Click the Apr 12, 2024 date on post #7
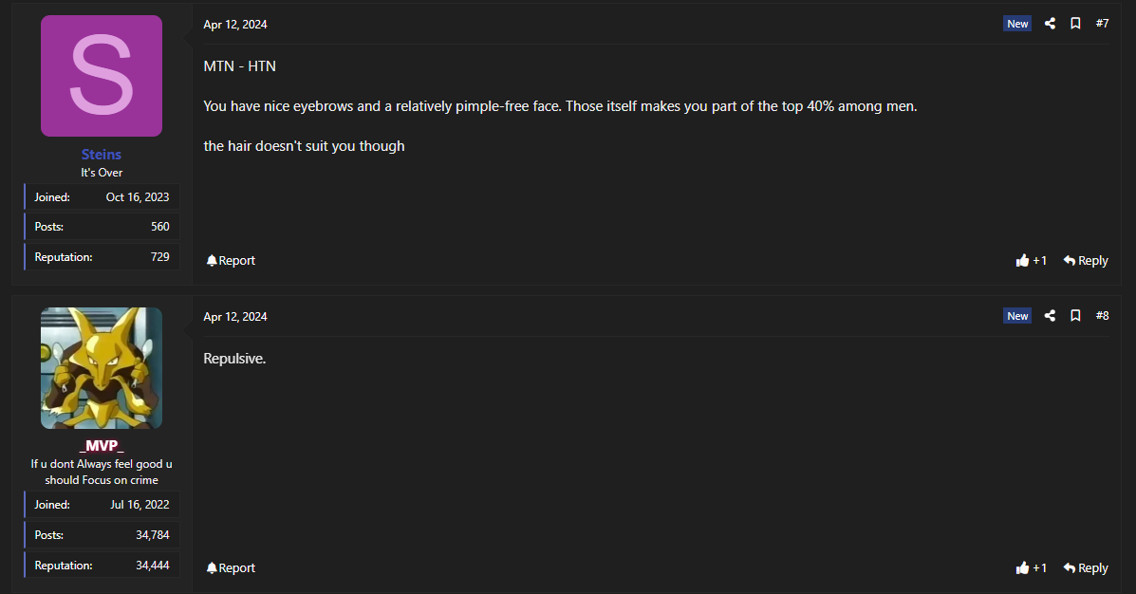This screenshot has width=1136, height=594. [235, 25]
